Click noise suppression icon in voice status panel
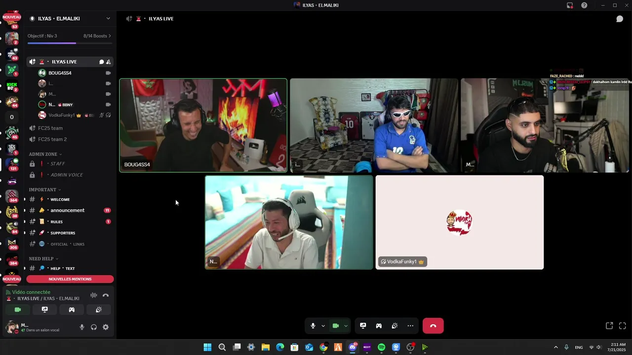This screenshot has height=355, width=632. (93, 295)
